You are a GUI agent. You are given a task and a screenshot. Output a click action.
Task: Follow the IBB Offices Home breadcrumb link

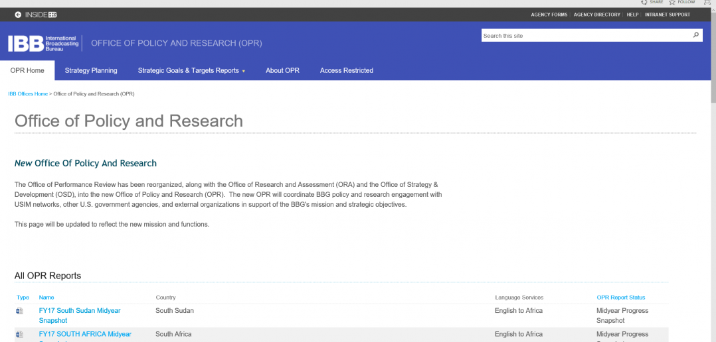point(28,94)
